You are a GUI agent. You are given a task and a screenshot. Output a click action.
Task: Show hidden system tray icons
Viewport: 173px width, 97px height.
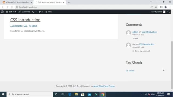142,94
